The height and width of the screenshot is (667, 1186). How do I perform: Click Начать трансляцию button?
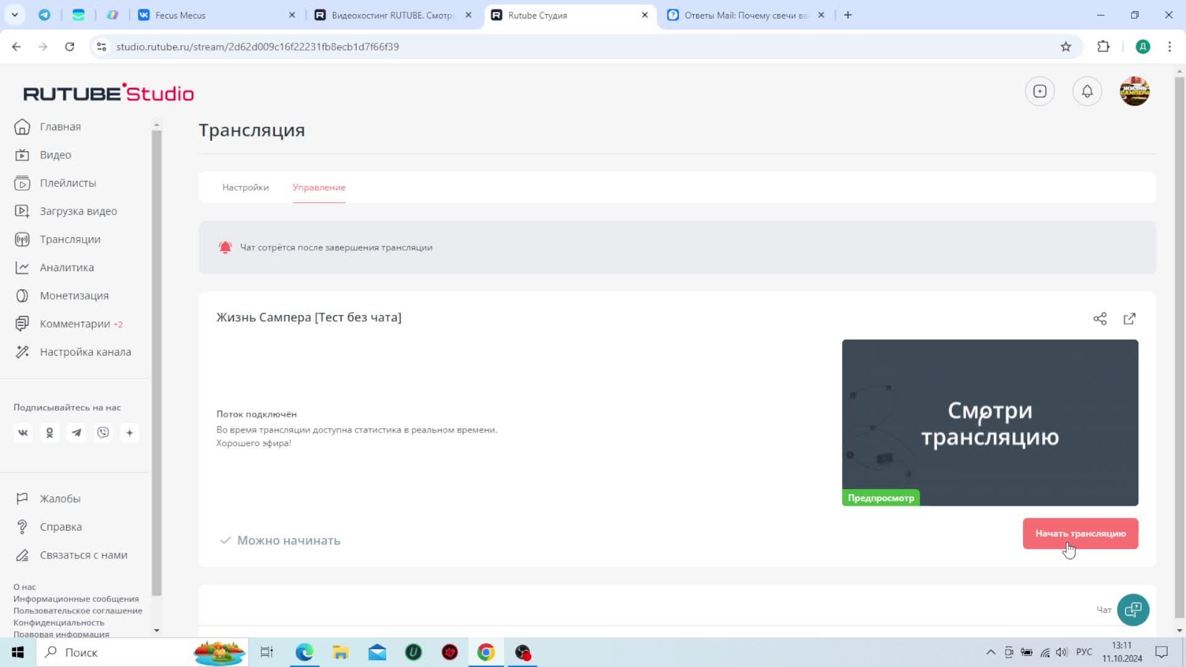tap(1080, 534)
